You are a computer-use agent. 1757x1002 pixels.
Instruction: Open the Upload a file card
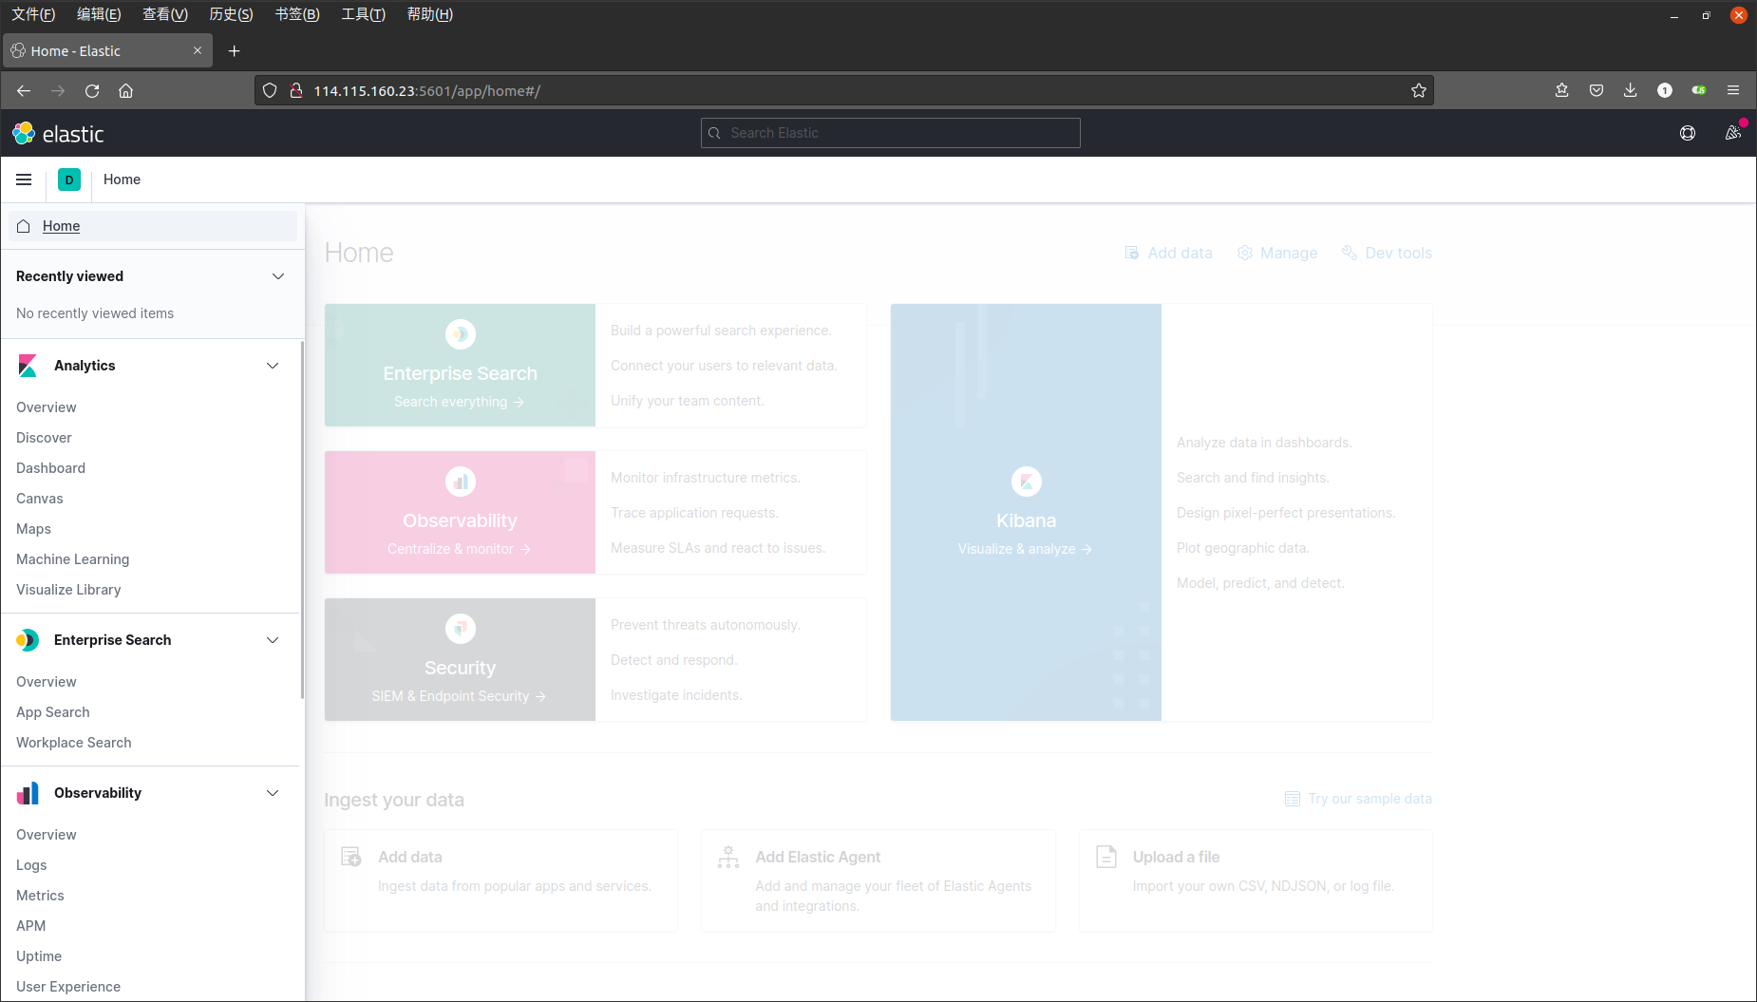tap(1256, 880)
